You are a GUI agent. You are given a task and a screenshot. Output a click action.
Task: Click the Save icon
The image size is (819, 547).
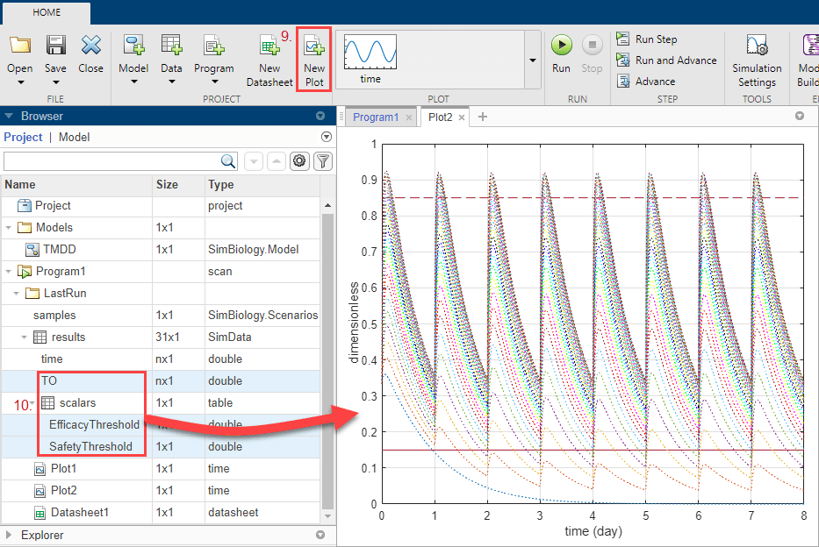[55, 46]
